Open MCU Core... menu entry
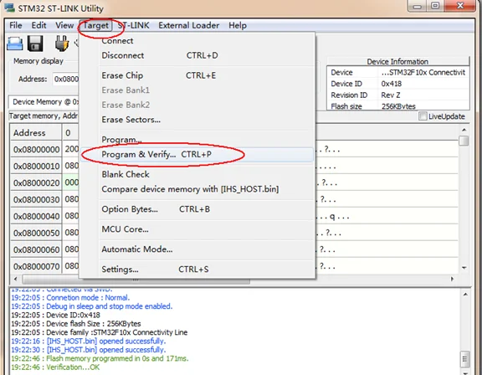This screenshot has width=482, height=375. 197,229
